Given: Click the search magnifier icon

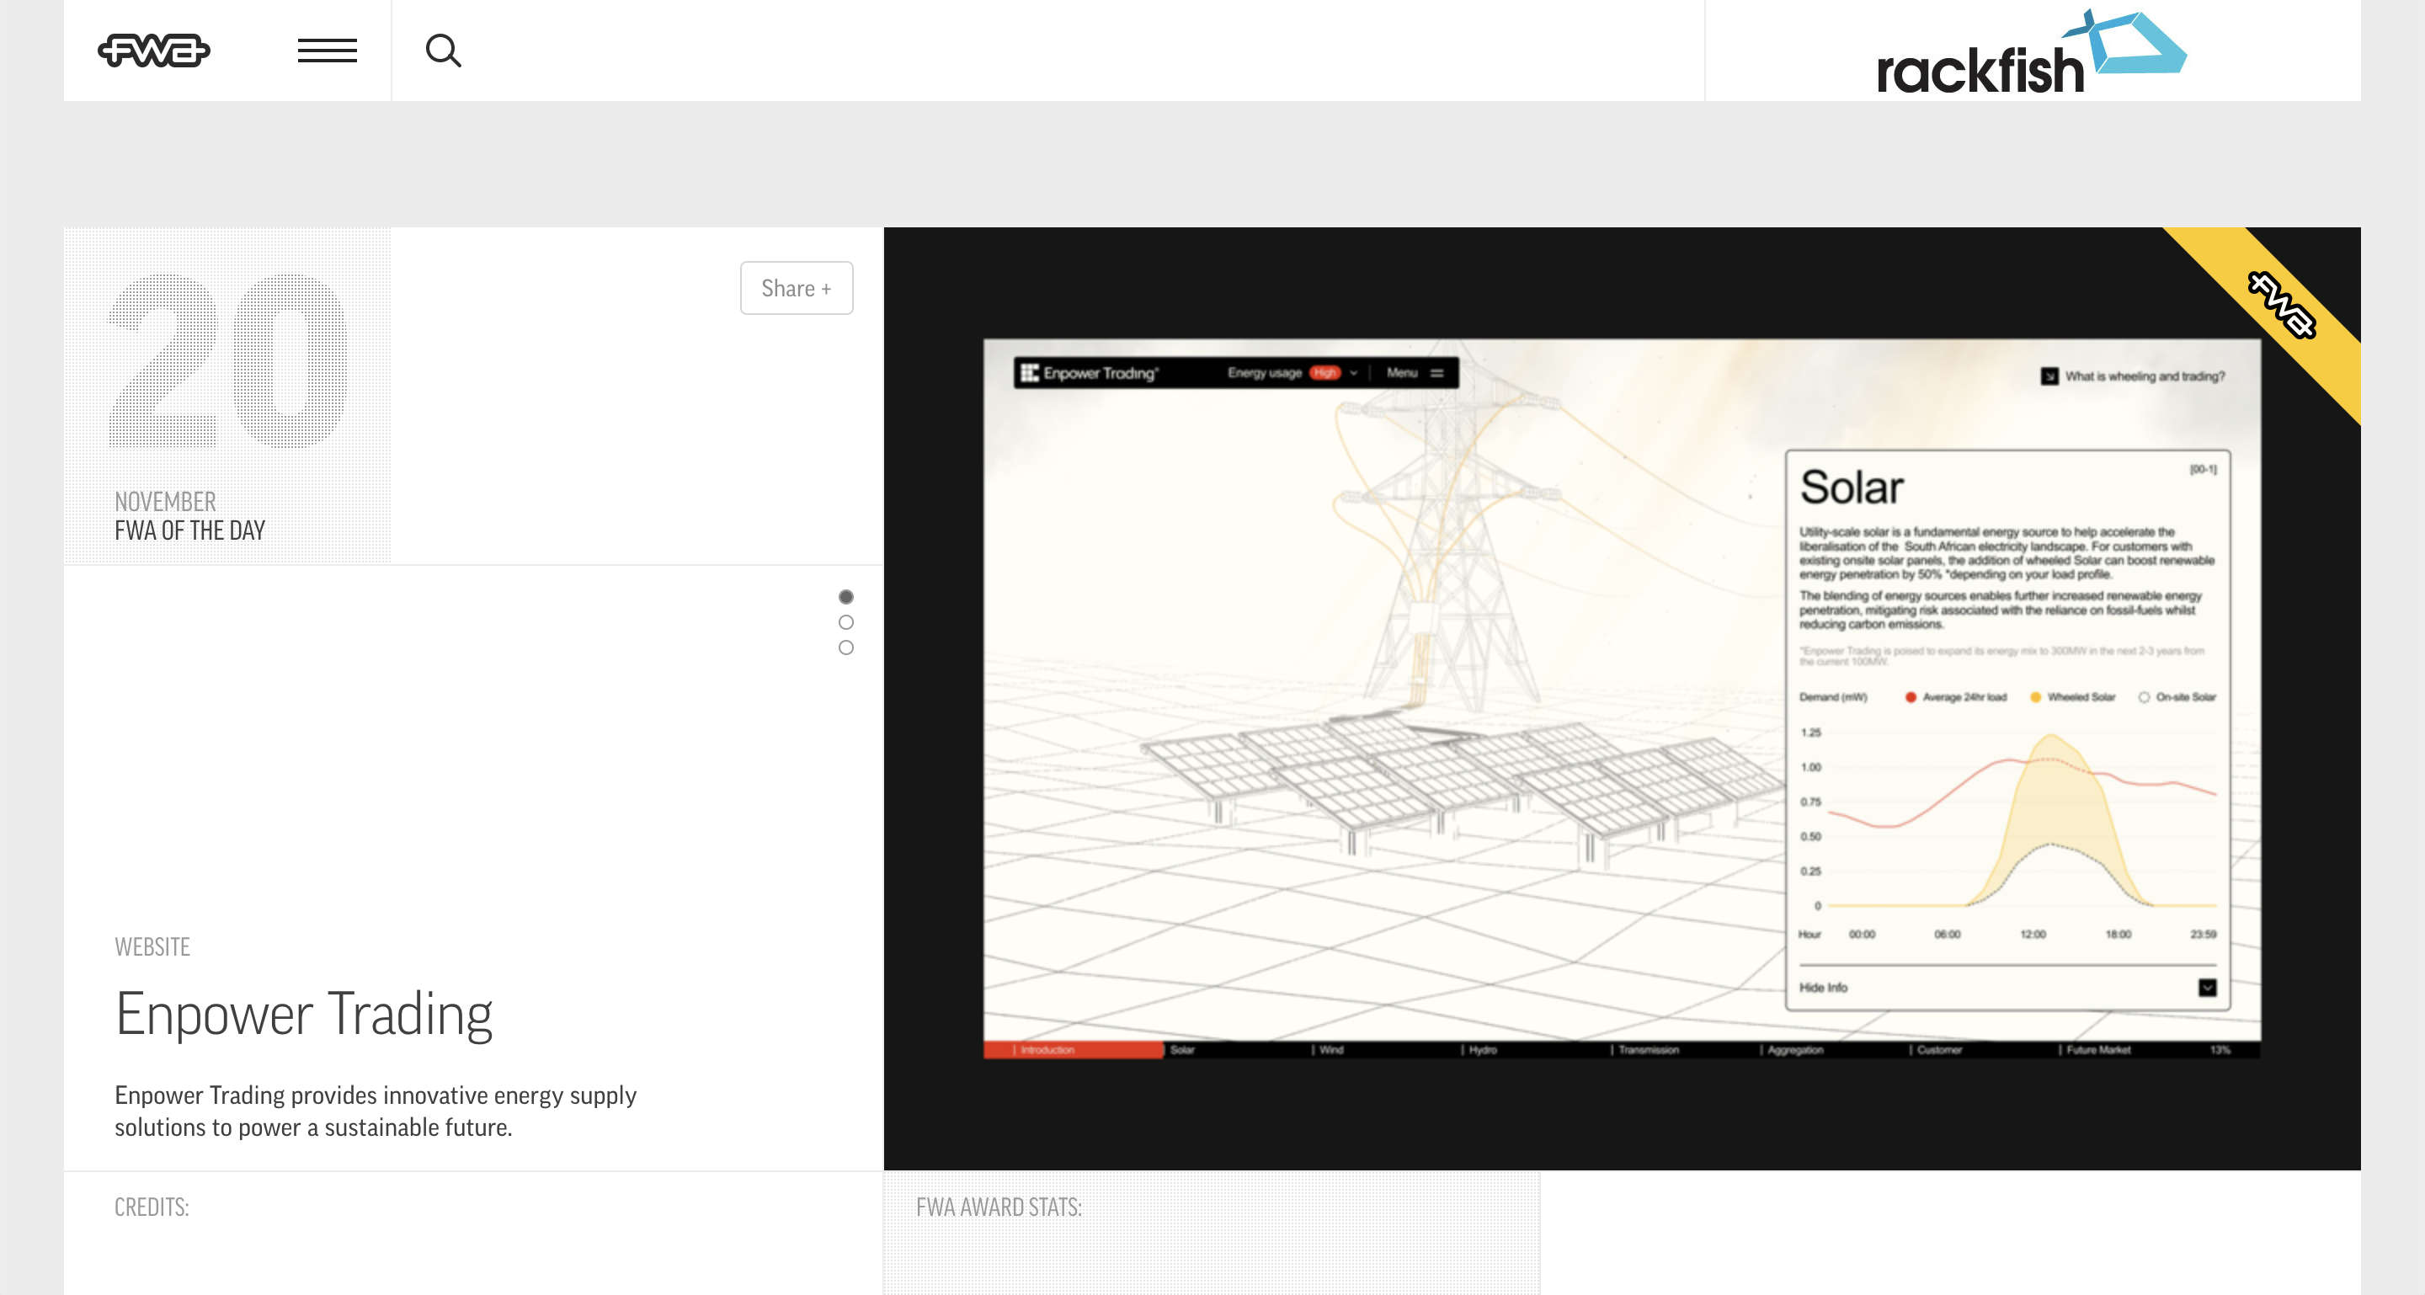Looking at the screenshot, I should (x=442, y=50).
